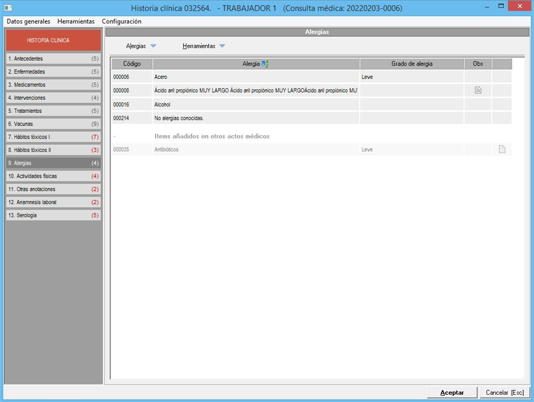Screen dimensions: 534x402
Task: Click the application icon in title bar
Action: (x=8, y=8)
